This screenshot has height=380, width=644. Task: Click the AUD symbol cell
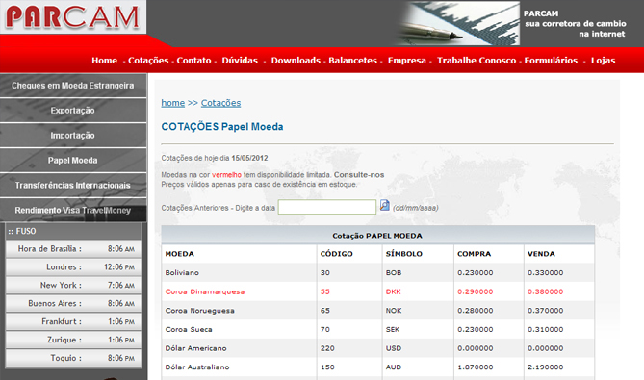point(394,367)
